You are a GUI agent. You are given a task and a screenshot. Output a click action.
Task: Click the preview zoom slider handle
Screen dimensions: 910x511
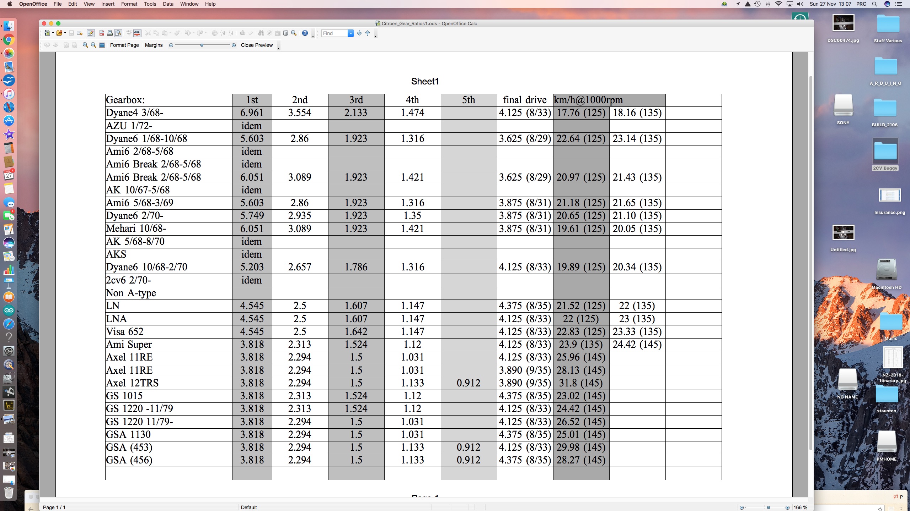pyautogui.click(x=202, y=45)
